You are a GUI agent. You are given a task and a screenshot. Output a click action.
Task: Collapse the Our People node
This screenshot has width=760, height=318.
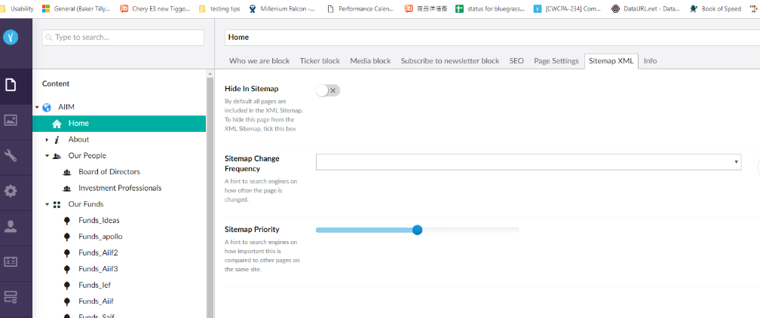click(x=47, y=155)
